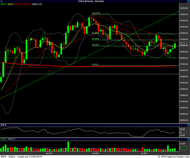Select the 61,80% Fibonacci level label

(x=96, y=33)
